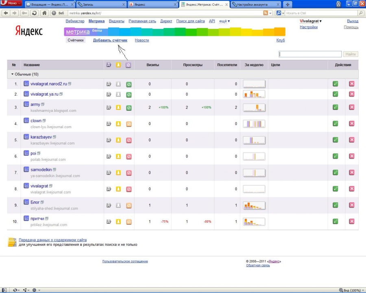The height and width of the screenshot is (293, 366).
Task: Edit the Блог counter
Action: click(335, 205)
